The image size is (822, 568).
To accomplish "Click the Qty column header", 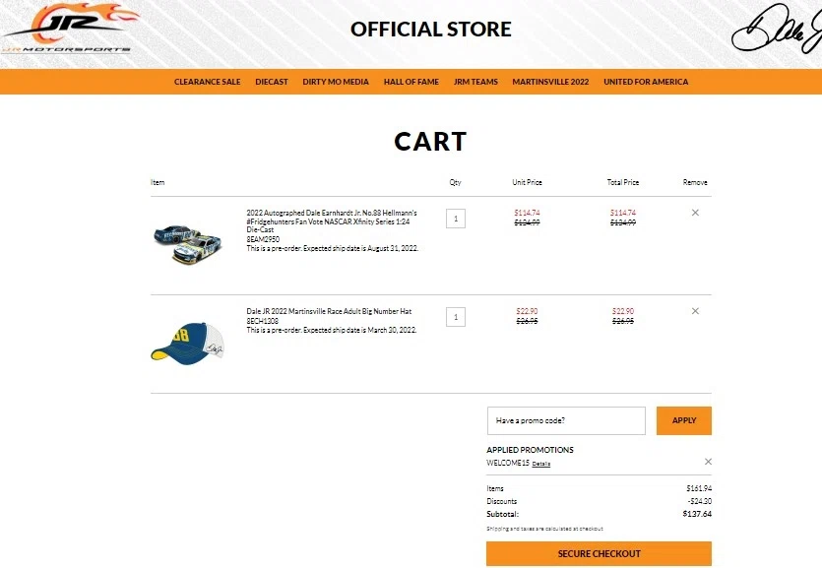I will point(455,182).
